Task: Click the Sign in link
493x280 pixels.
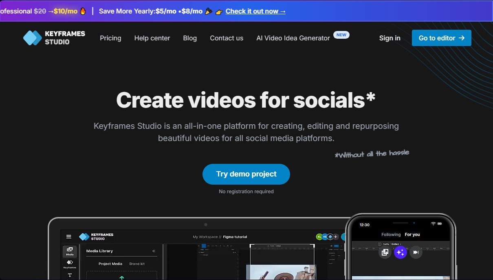Action: [390, 38]
